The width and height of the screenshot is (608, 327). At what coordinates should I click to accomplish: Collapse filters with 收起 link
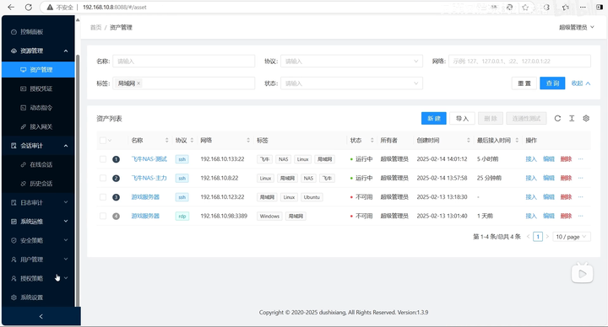pos(580,83)
